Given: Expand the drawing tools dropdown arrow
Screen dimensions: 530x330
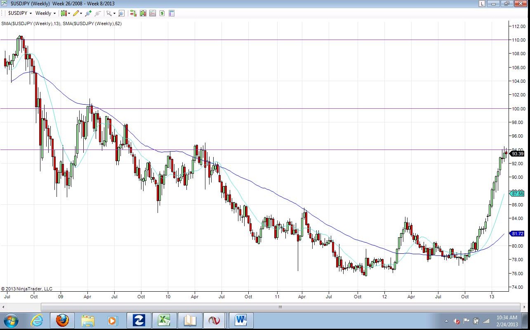Looking at the screenshot, I should pos(81,13).
